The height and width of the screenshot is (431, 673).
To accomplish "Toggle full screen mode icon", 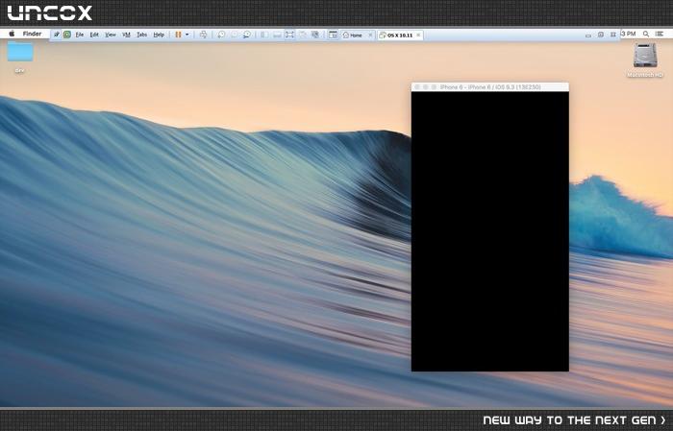I will (289, 35).
